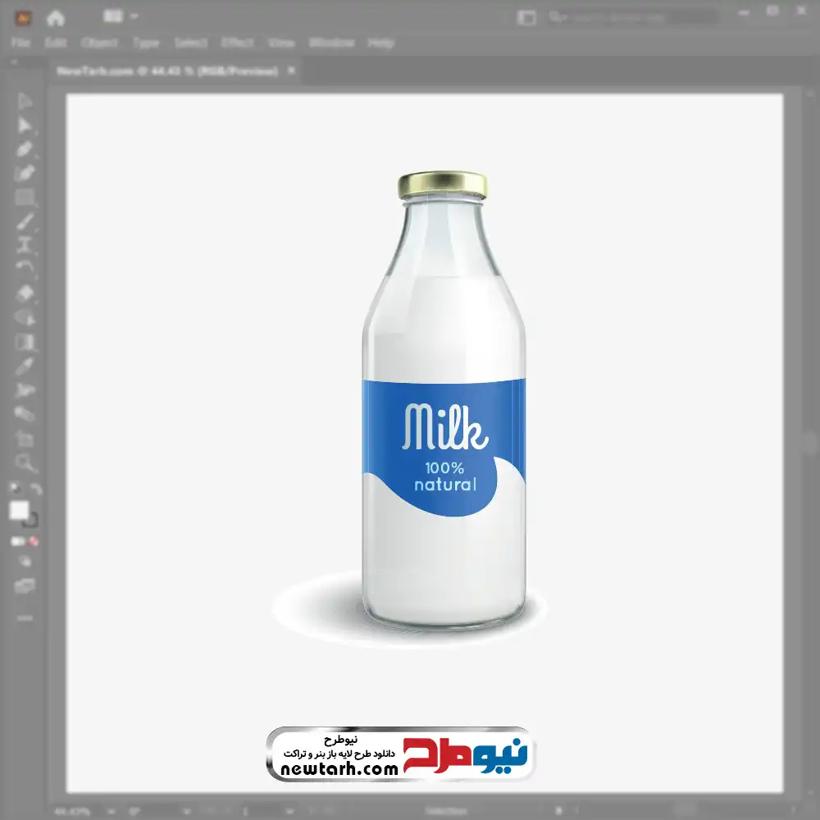Open the File menu
The height and width of the screenshot is (820, 820).
pos(20,43)
